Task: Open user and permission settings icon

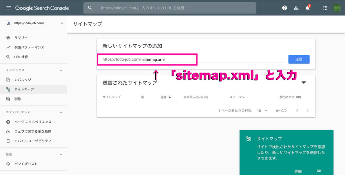Action: 296,8
